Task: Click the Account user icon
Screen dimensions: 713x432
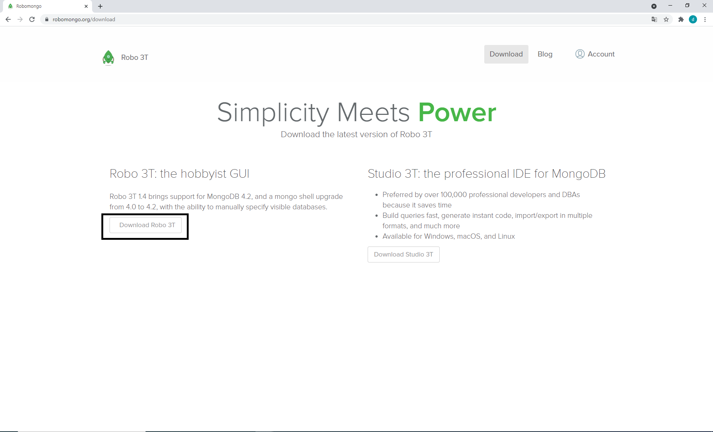Action: point(580,54)
